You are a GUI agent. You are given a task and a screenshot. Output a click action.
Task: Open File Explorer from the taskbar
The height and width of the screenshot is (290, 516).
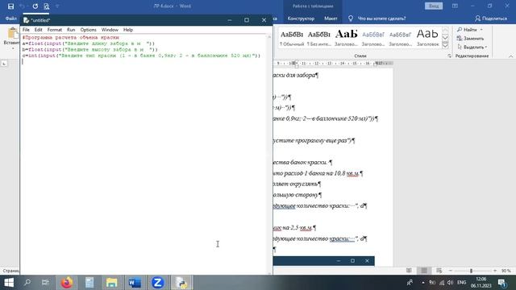point(112,283)
